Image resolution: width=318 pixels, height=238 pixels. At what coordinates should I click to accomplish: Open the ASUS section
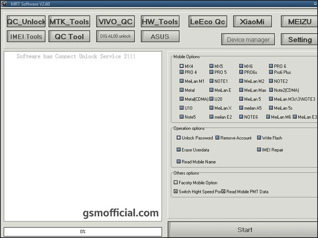pos(160,37)
